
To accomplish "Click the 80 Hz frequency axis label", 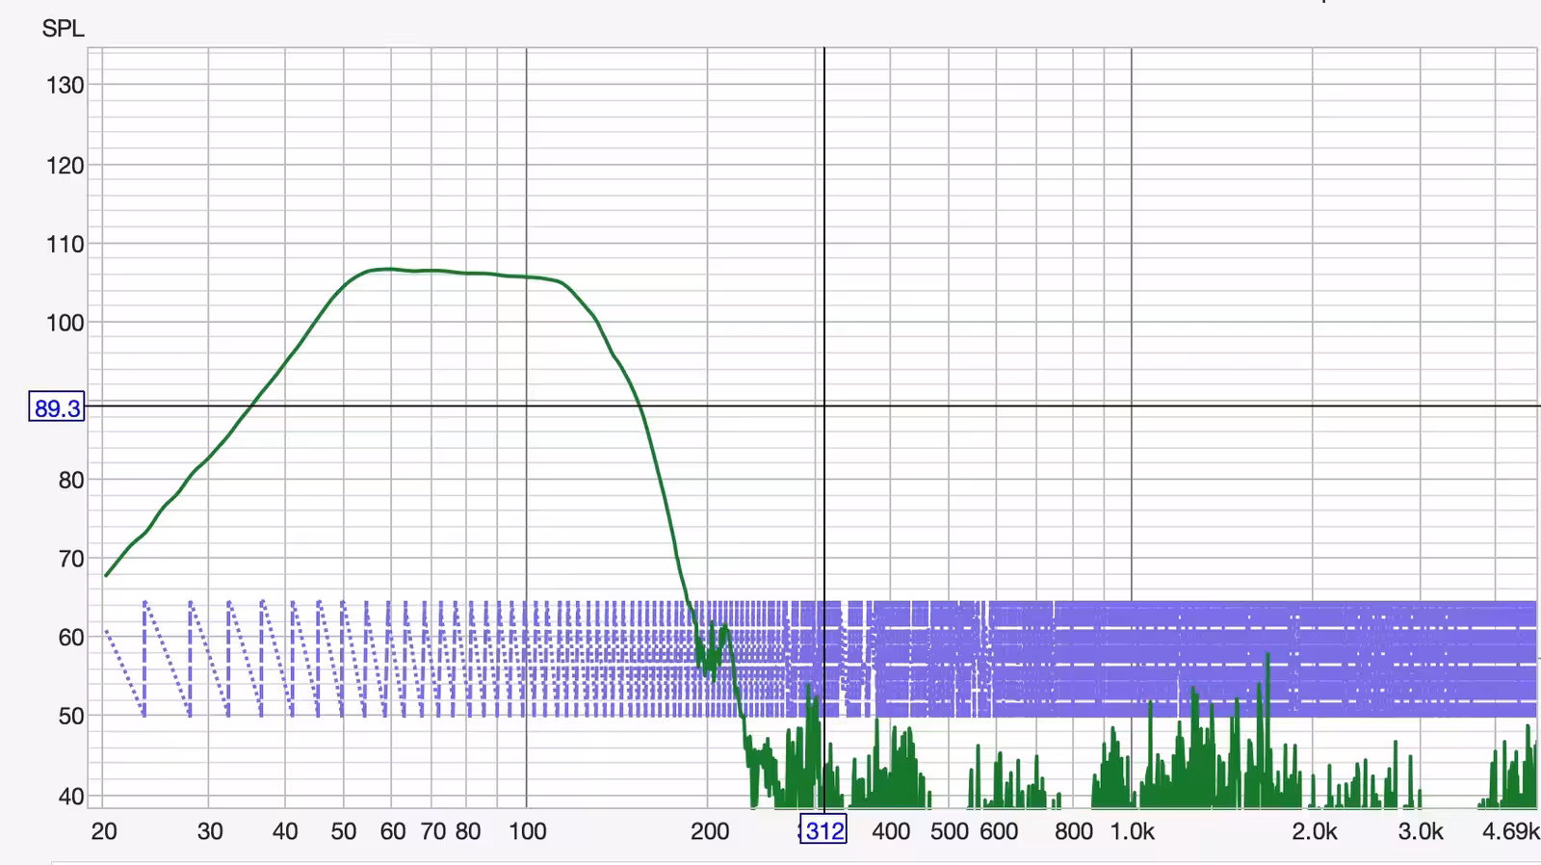I will [x=468, y=831].
